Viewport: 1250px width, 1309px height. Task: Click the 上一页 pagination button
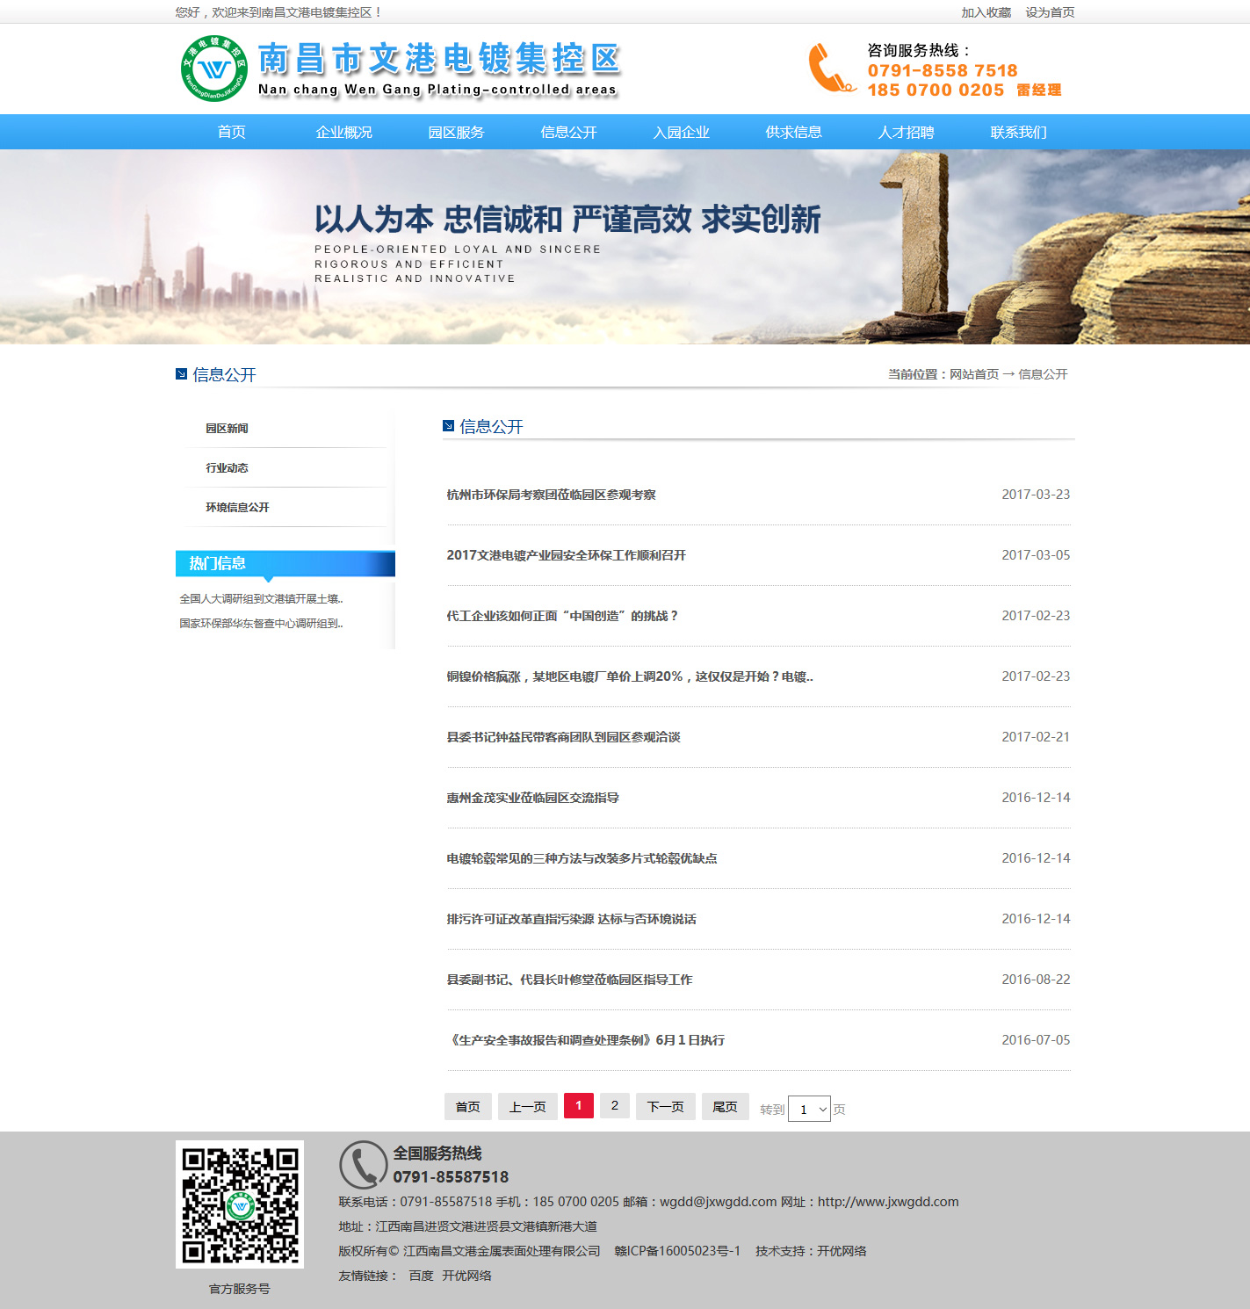pyautogui.click(x=528, y=1107)
